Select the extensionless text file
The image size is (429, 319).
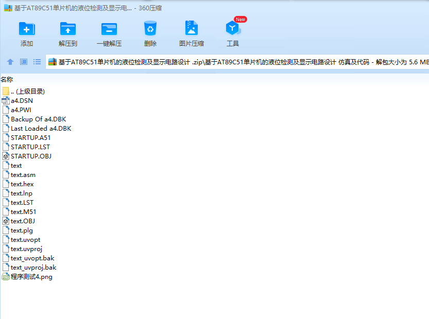[16, 166]
